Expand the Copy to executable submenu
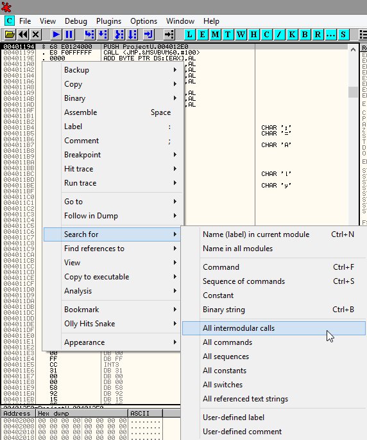The image size is (367, 440). [113, 277]
